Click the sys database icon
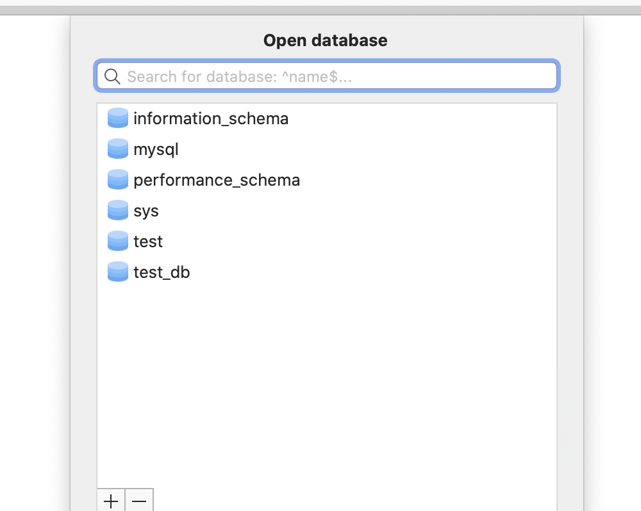The width and height of the screenshot is (641, 511). click(x=117, y=210)
